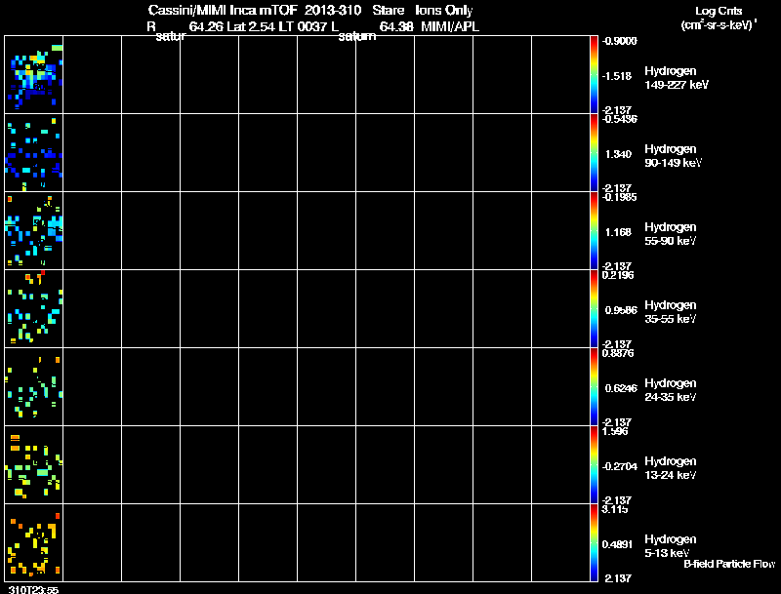Click the 3.115 scale value
781x594 pixels.
coord(615,509)
